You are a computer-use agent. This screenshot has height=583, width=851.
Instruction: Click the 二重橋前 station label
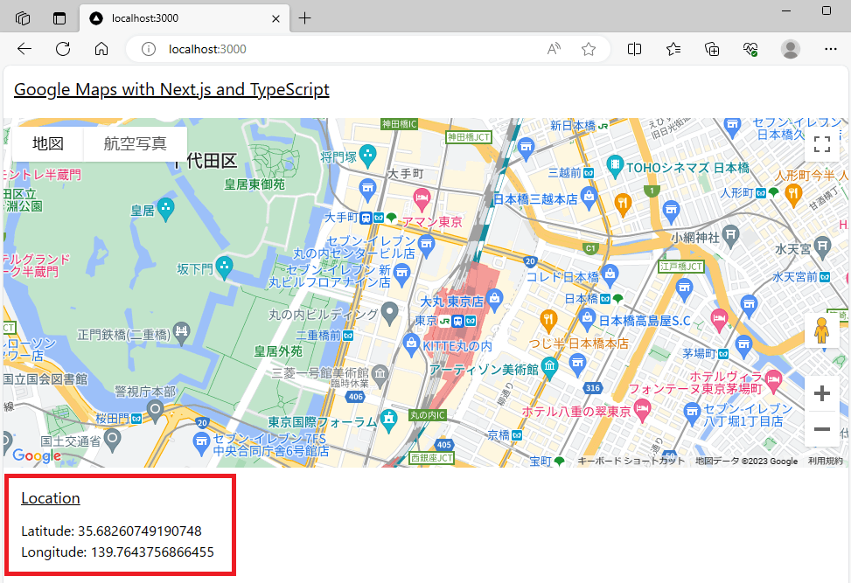pos(318,336)
